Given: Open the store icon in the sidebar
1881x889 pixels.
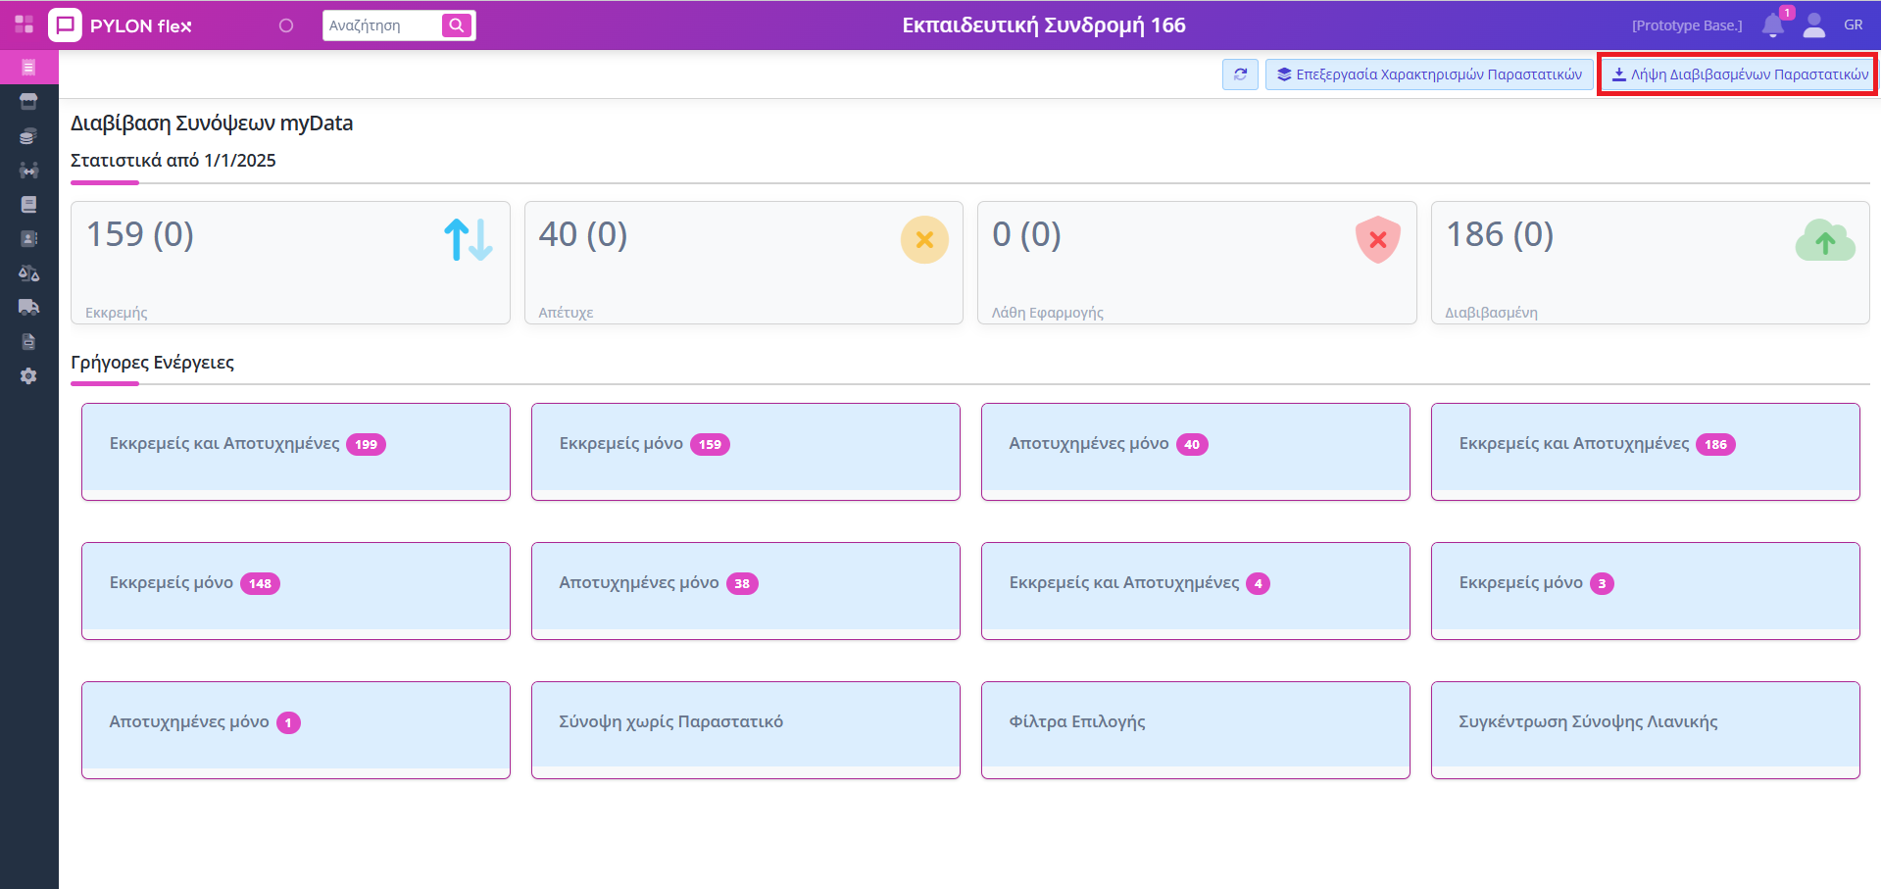Looking at the screenshot, I should pos(28,102).
